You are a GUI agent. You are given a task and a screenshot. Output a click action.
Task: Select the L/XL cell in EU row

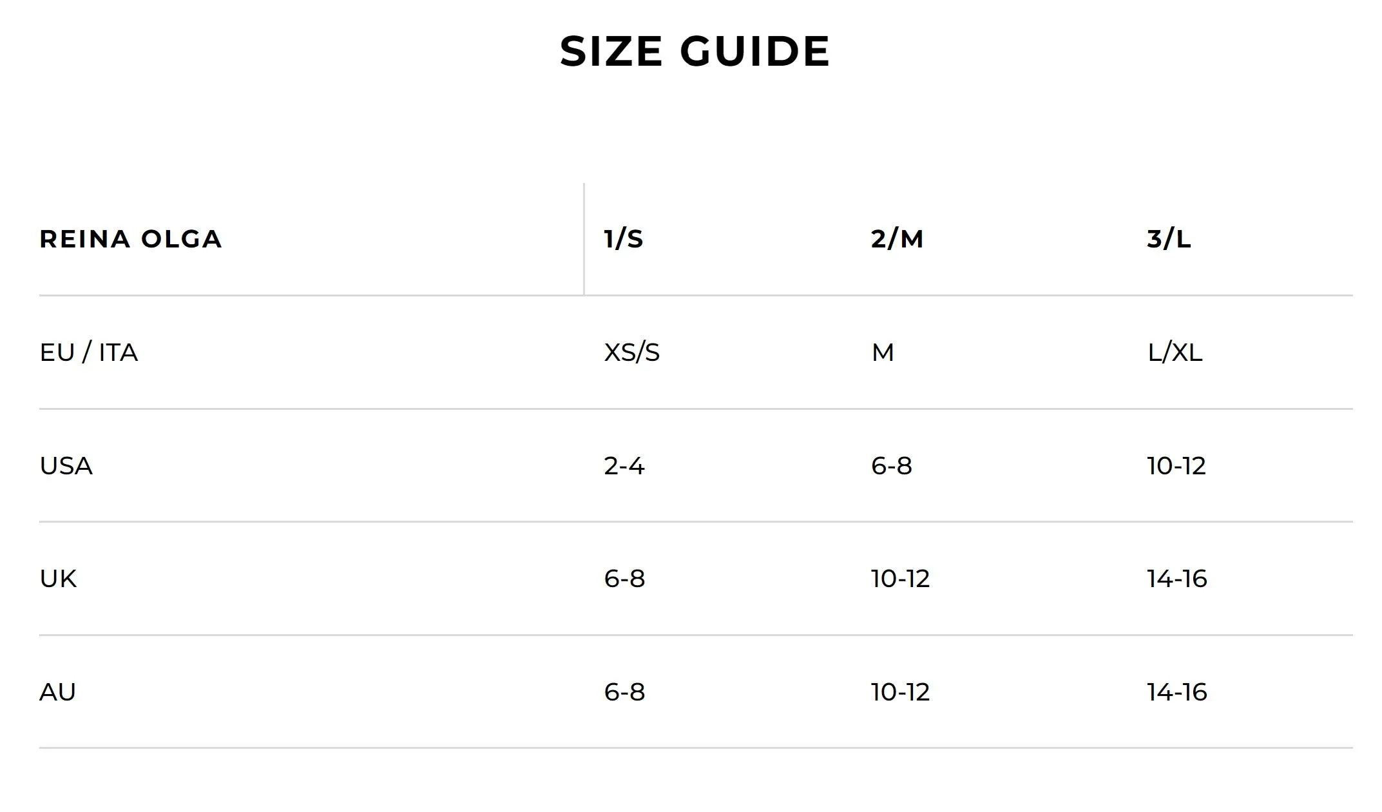coord(1175,353)
